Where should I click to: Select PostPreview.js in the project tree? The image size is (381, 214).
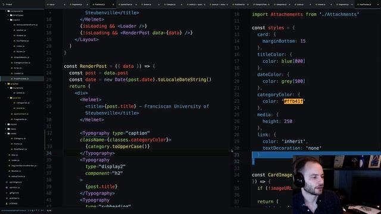pyautogui.click(x=22, y=78)
